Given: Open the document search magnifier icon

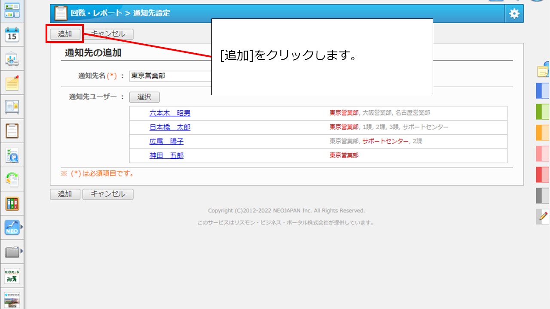Looking at the screenshot, I should (12, 155).
